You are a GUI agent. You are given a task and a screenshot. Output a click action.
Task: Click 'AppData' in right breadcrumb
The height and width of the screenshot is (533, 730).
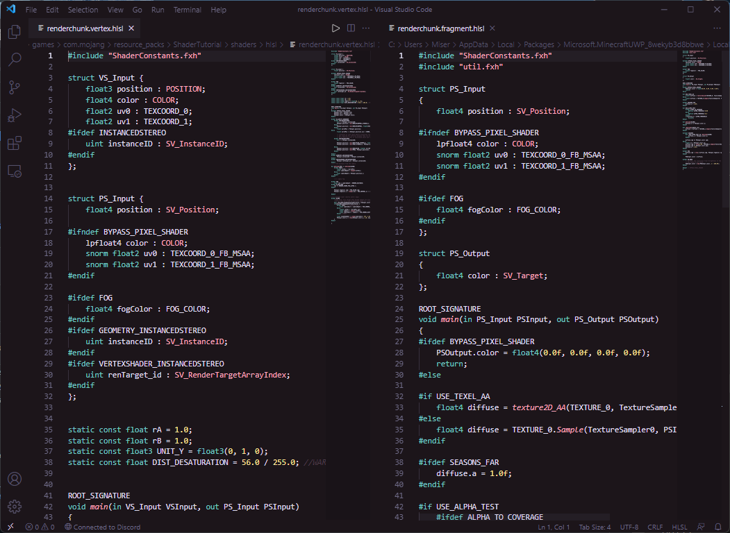point(474,44)
